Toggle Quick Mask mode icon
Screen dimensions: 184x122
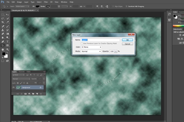coord(3,61)
